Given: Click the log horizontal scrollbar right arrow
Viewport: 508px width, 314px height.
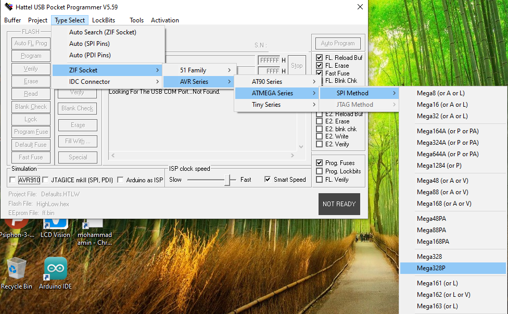Looking at the screenshot, I should 292,156.
